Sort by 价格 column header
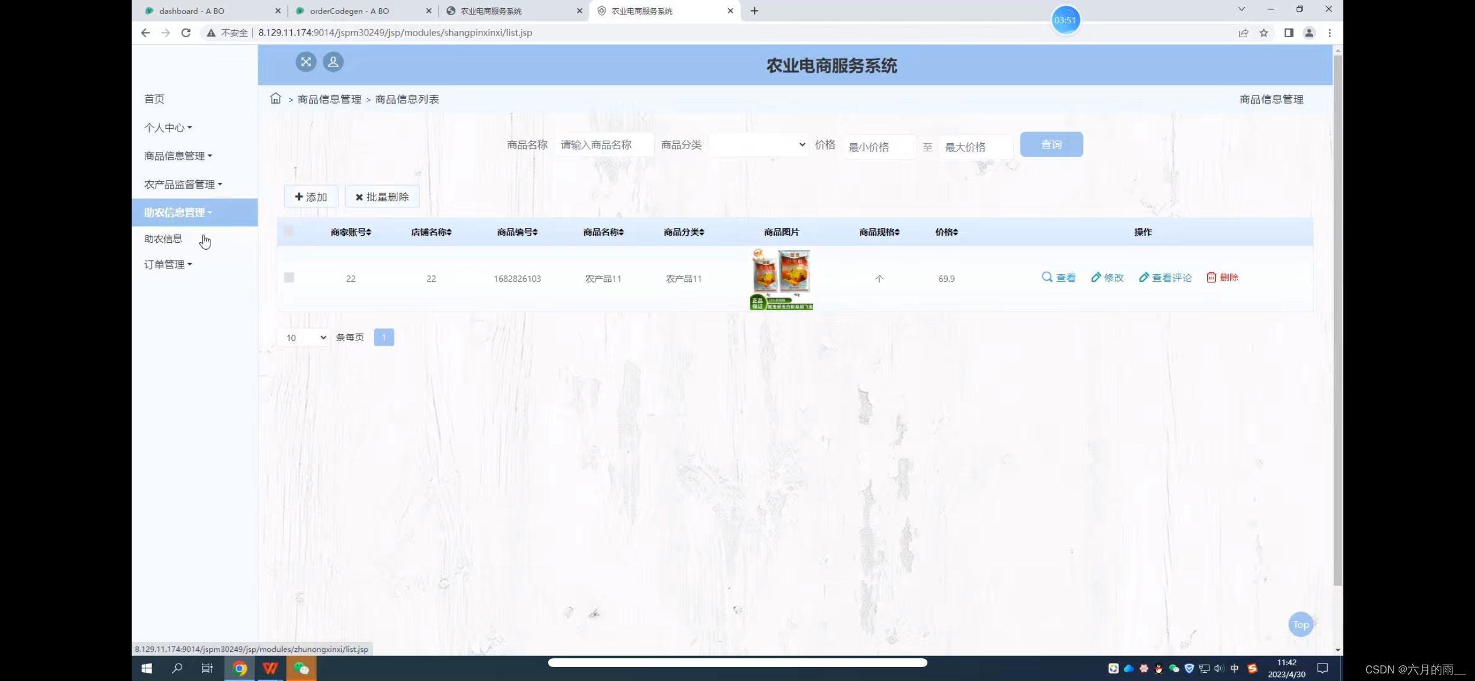1475x681 pixels. [946, 232]
